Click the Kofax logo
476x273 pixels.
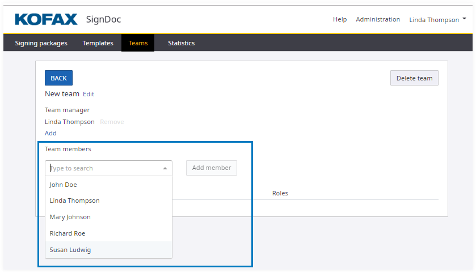tap(46, 20)
